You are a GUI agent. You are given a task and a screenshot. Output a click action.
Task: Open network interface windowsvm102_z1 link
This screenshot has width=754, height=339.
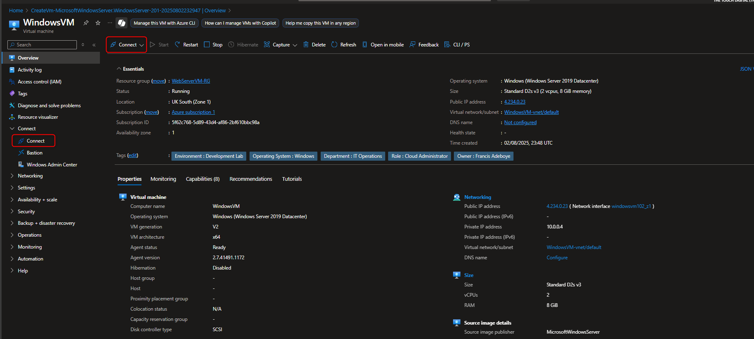pyautogui.click(x=631, y=206)
